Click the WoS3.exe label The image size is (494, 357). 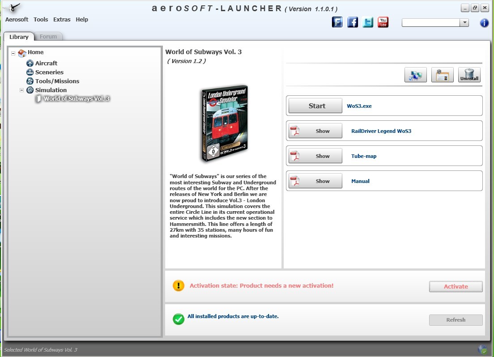pyautogui.click(x=359, y=106)
